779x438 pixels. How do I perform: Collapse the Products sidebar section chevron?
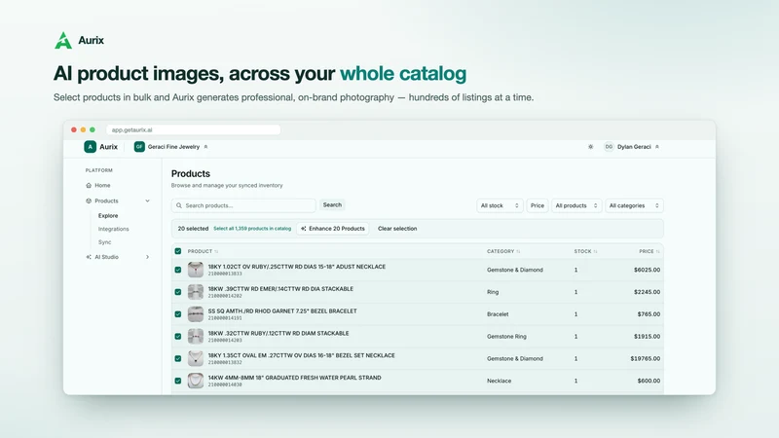tap(148, 201)
